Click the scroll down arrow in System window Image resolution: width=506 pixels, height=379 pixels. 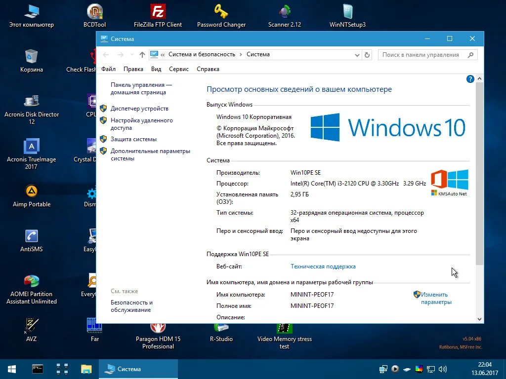click(479, 319)
